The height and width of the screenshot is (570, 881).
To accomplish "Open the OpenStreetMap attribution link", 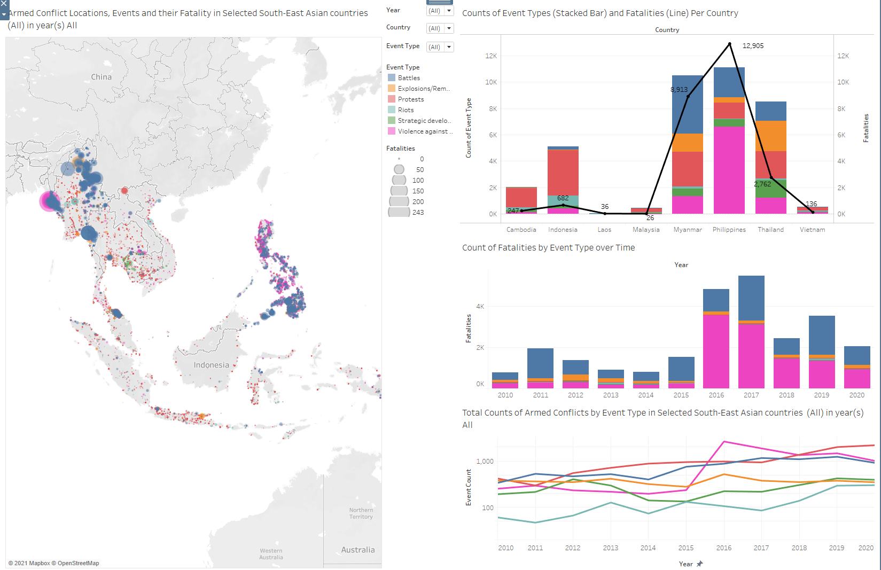I will (78, 563).
